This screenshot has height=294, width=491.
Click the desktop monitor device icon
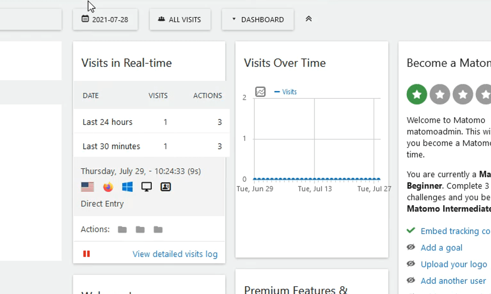click(x=146, y=187)
